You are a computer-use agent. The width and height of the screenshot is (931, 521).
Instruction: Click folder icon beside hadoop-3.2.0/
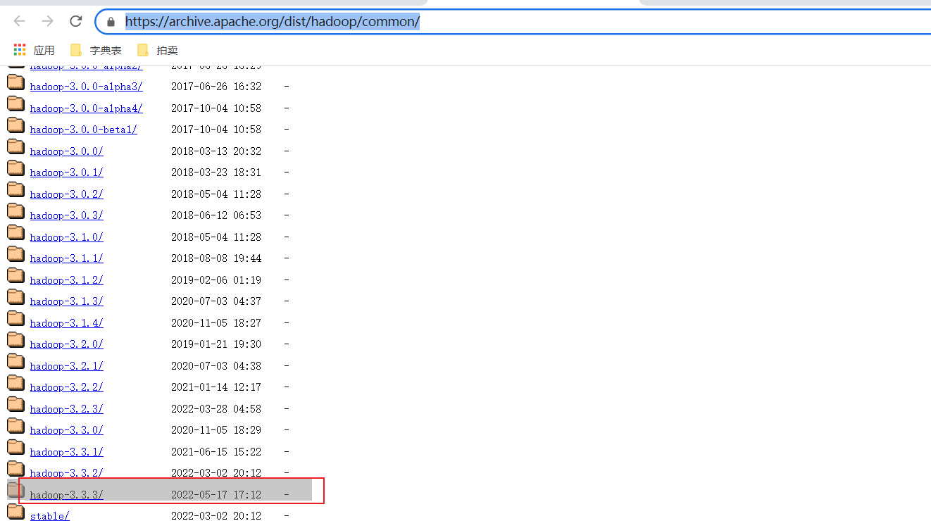pos(15,340)
